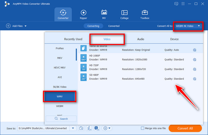Click 'Quality: Standard' in HD 720P row
The height and width of the screenshot is (135, 208).
174,69
